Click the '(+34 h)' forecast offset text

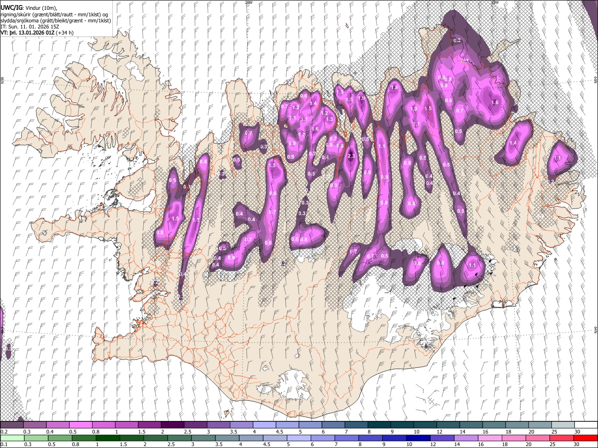point(64,33)
